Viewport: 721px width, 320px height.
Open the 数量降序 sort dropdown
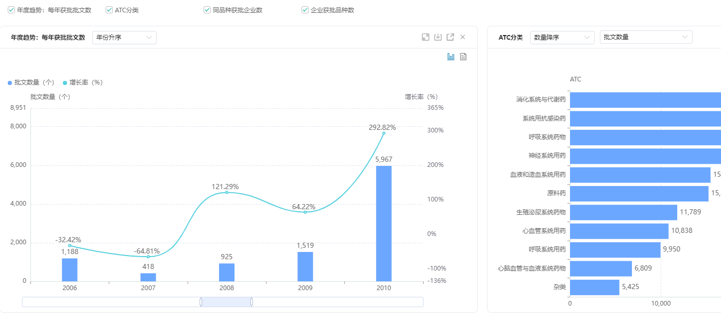coord(562,37)
